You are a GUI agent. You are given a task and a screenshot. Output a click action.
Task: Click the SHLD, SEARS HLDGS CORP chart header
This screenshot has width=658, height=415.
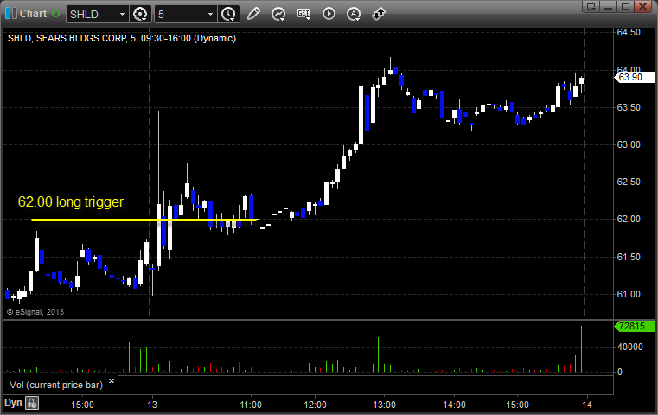(122, 38)
